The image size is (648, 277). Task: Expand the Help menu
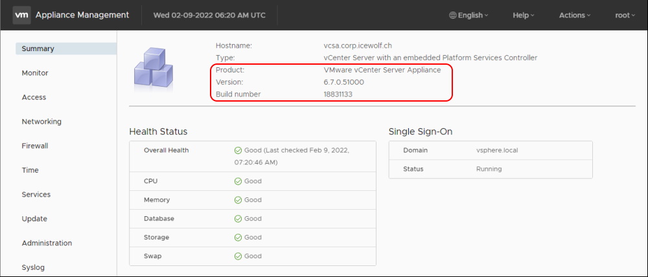[x=524, y=16]
